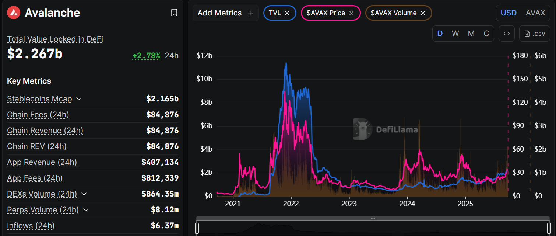Viewport: 556px width, 236px height.
Task: Click the $6.37m inflows value
Action: click(x=165, y=226)
